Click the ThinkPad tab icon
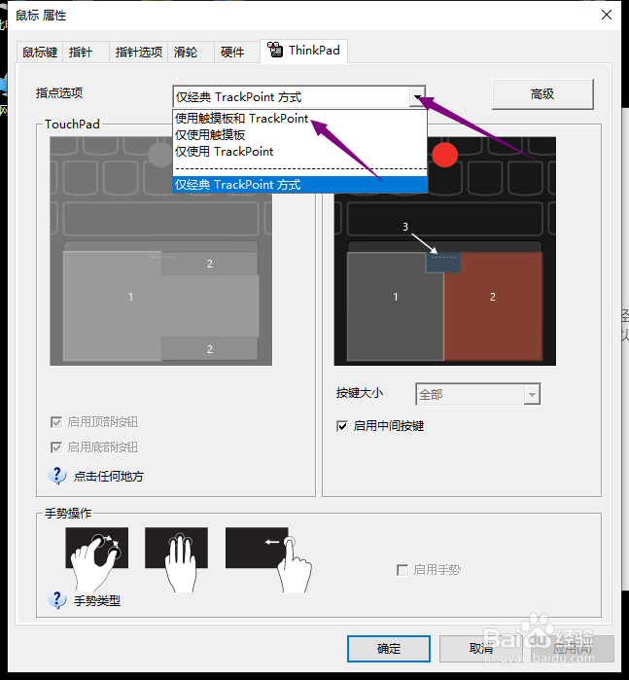This screenshot has height=680, width=629. click(275, 50)
